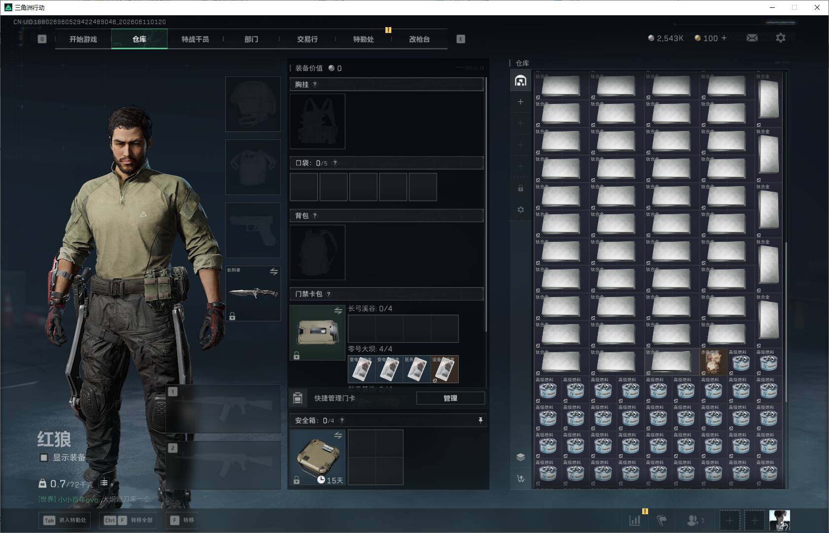Viewport: 829px width, 533px height.
Task: Select the key card pack item
Action: [x=317, y=333]
